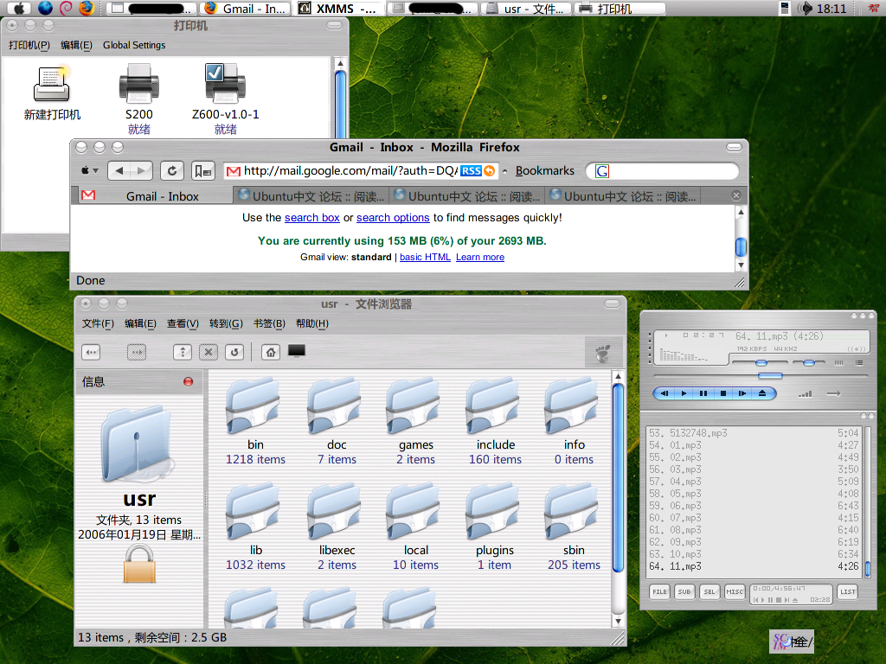Open 查看(V) menu in file browser
The image size is (886, 664).
(183, 323)
